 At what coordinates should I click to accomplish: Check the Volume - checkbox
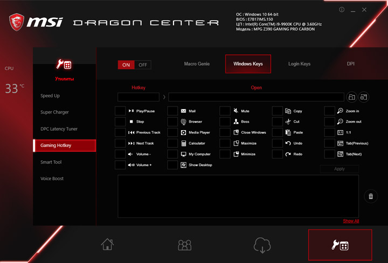(x=120, y=154)
